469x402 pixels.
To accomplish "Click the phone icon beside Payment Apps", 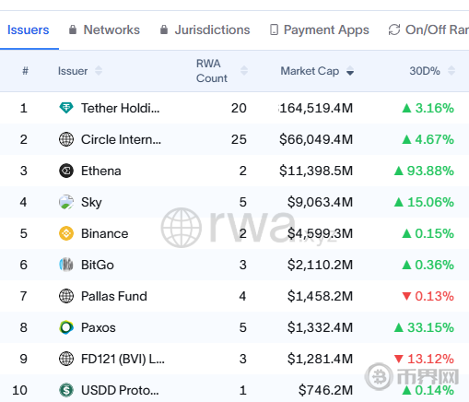I will tap(274, 30).
